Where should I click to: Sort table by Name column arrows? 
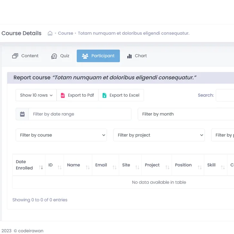click(x=88, y=167)
